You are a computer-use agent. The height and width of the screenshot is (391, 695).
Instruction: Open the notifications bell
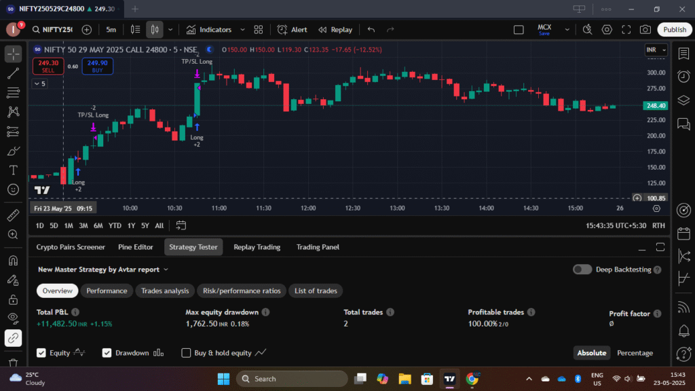click(x=683, y=331)
